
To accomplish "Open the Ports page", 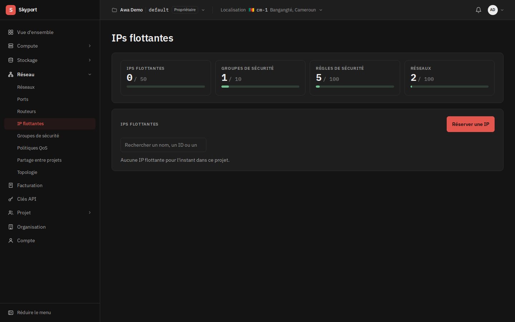I will (x=50, y=99).
